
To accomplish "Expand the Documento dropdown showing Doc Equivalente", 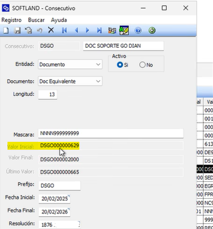I will (98, 81).
